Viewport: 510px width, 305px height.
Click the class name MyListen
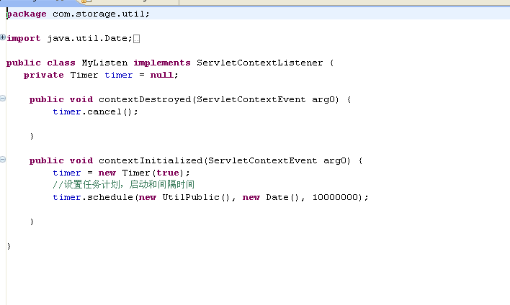pos(104,63)
